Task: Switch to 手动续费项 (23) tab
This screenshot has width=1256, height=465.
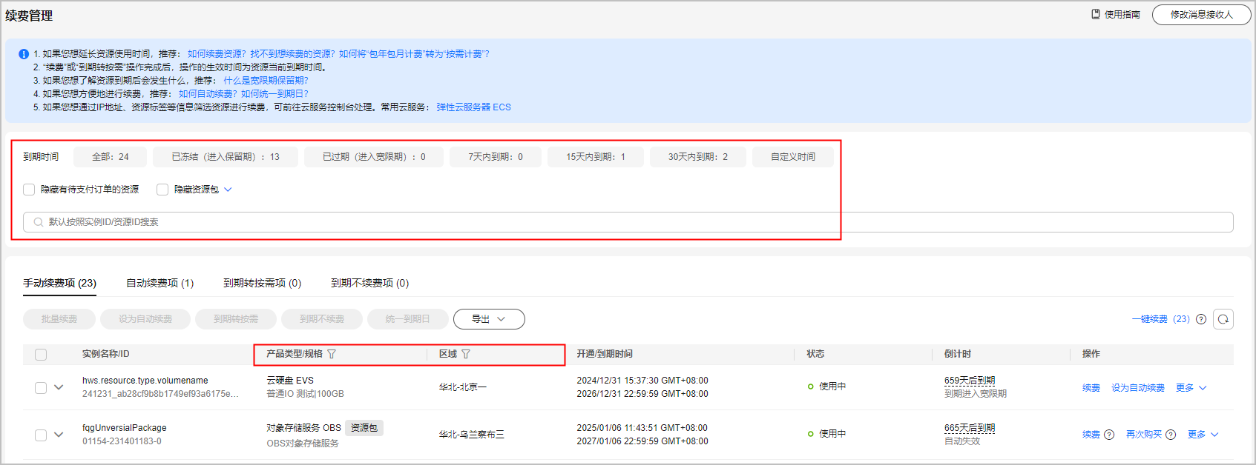Action: pyautogui.click(x=59, y=283)
